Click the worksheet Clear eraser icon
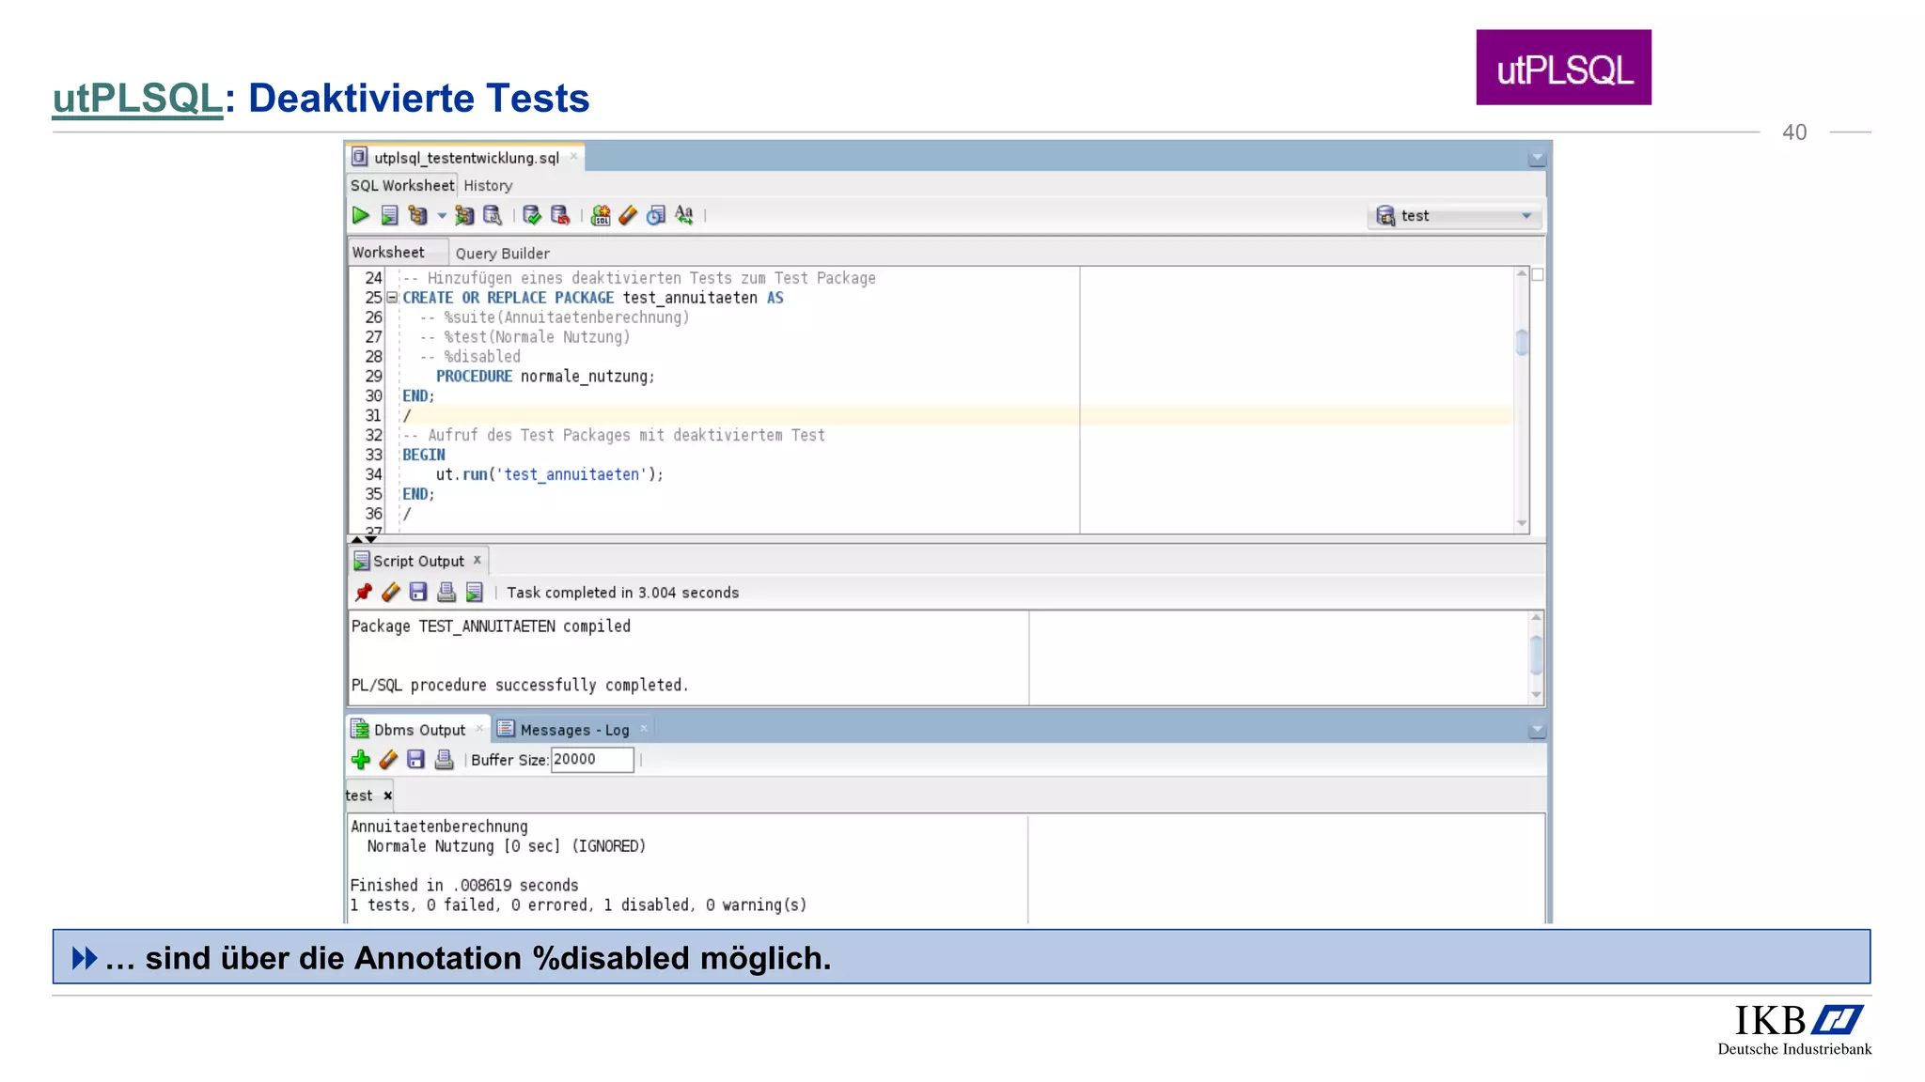This screenshot has width=1925, height=1082. click(x=628, y=215)
